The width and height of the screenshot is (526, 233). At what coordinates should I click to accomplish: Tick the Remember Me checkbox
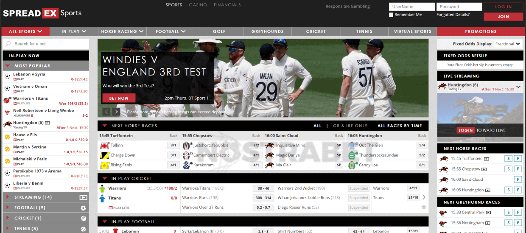click(391, 15)
